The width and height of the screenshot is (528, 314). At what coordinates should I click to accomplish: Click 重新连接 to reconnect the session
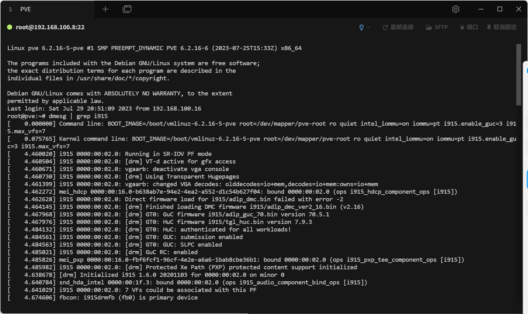(398, 27)
